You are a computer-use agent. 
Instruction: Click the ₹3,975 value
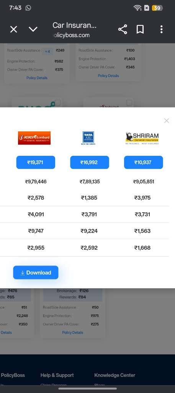pyautogui.click(x=142, y=198)
